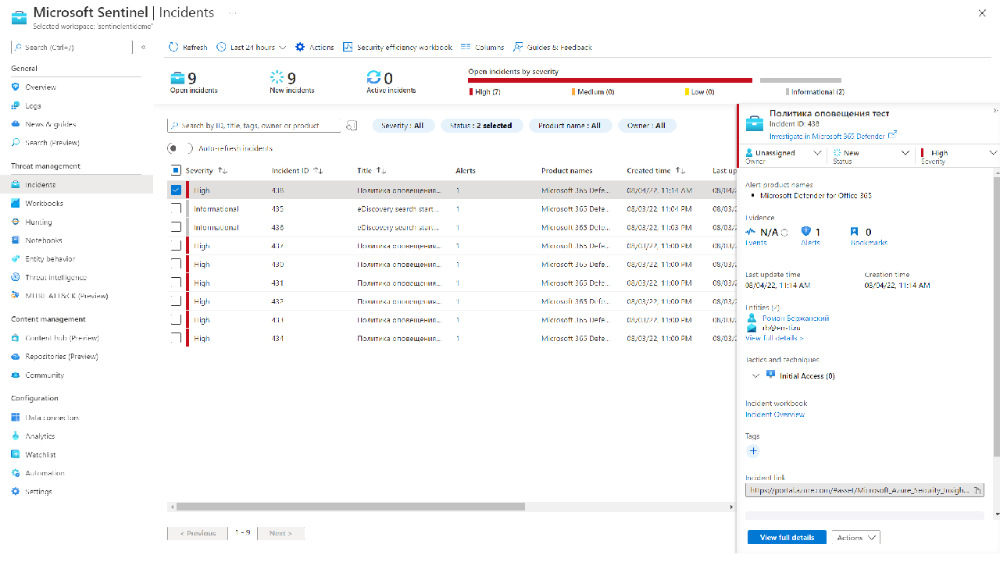
Task: Select the checkbox for incident 431
Action: [x=176, y=283]
